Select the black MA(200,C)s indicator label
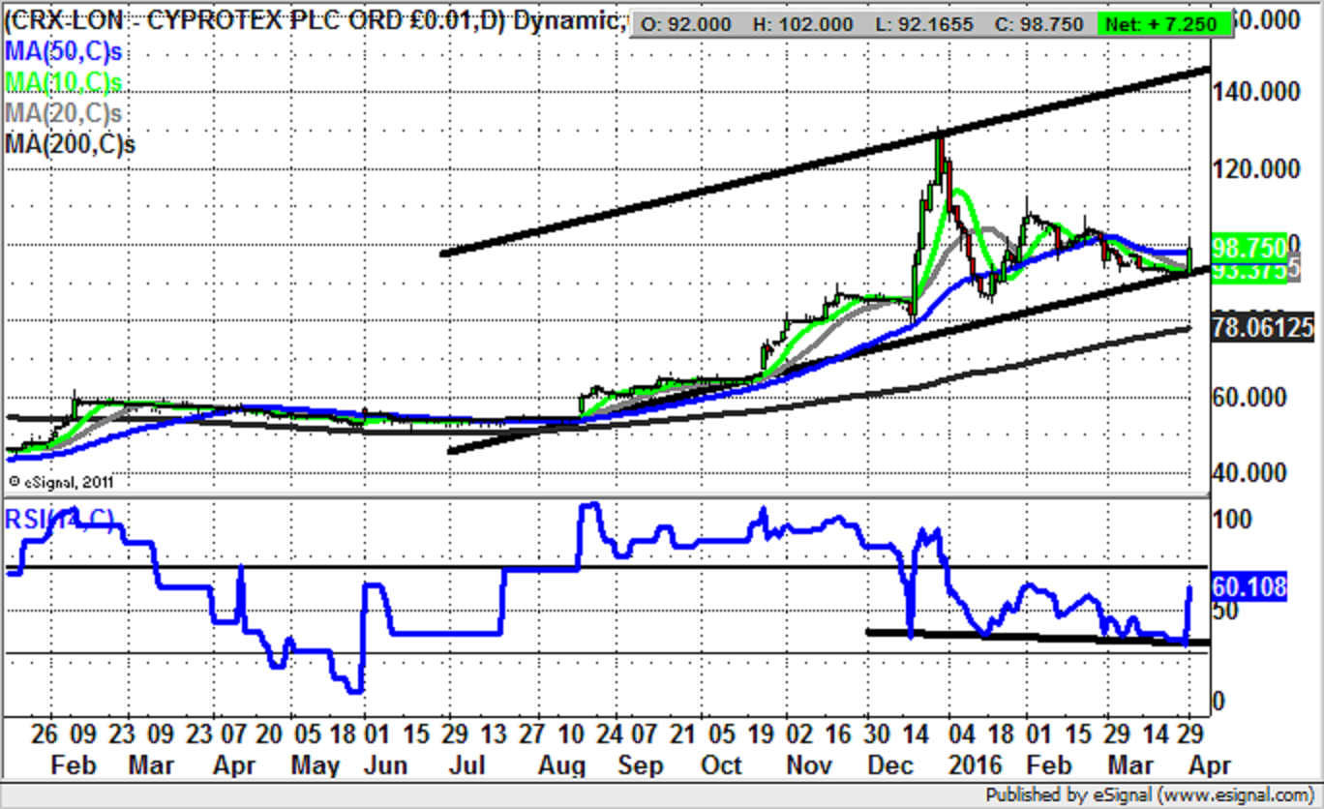The image size is (1324, 809). (x=70, y=144)
